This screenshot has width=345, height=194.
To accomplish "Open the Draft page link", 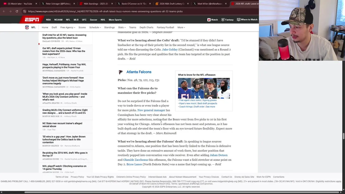I will 54,27.
